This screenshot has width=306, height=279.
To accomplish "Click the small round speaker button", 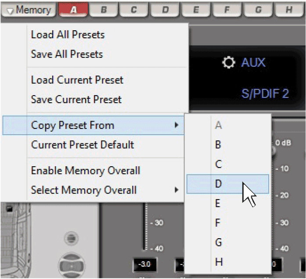I will (x=71, y=238).
